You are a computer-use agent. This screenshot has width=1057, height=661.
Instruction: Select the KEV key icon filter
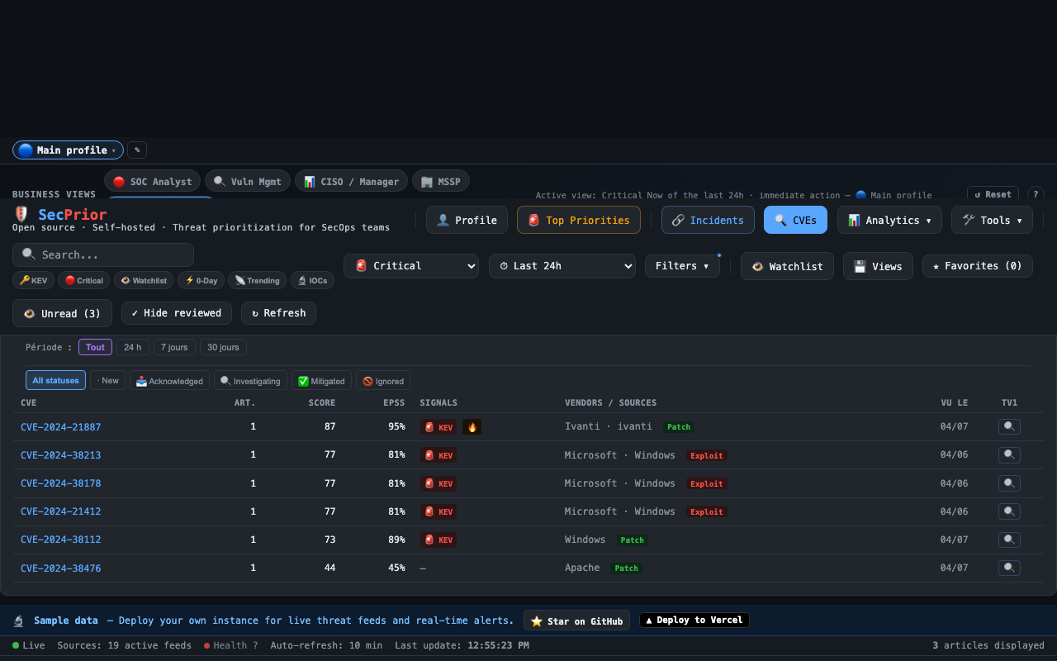click(33, 280)
